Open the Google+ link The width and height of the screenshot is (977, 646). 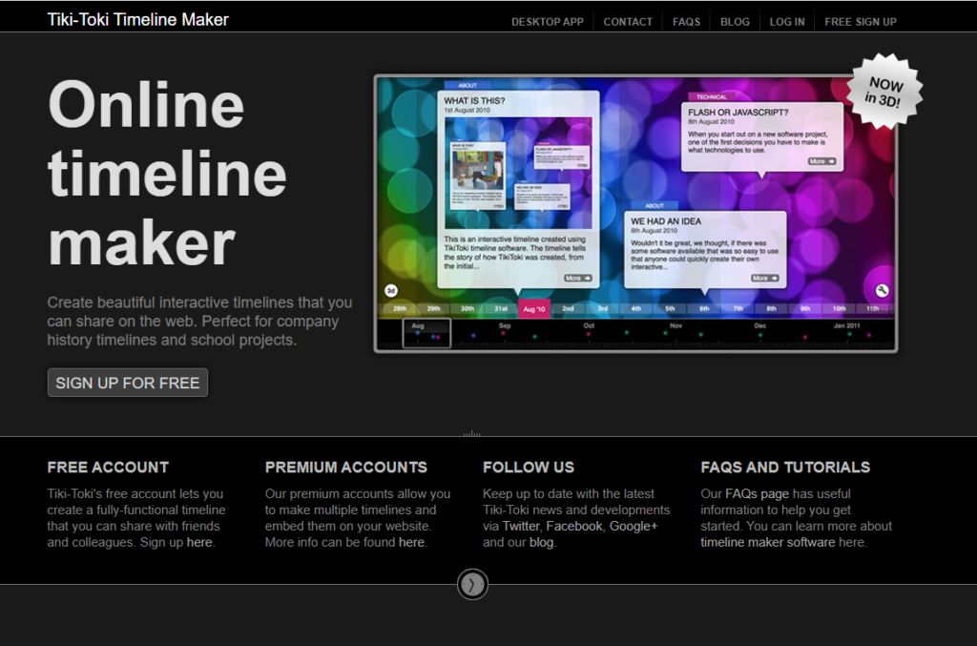pos(634,526)
